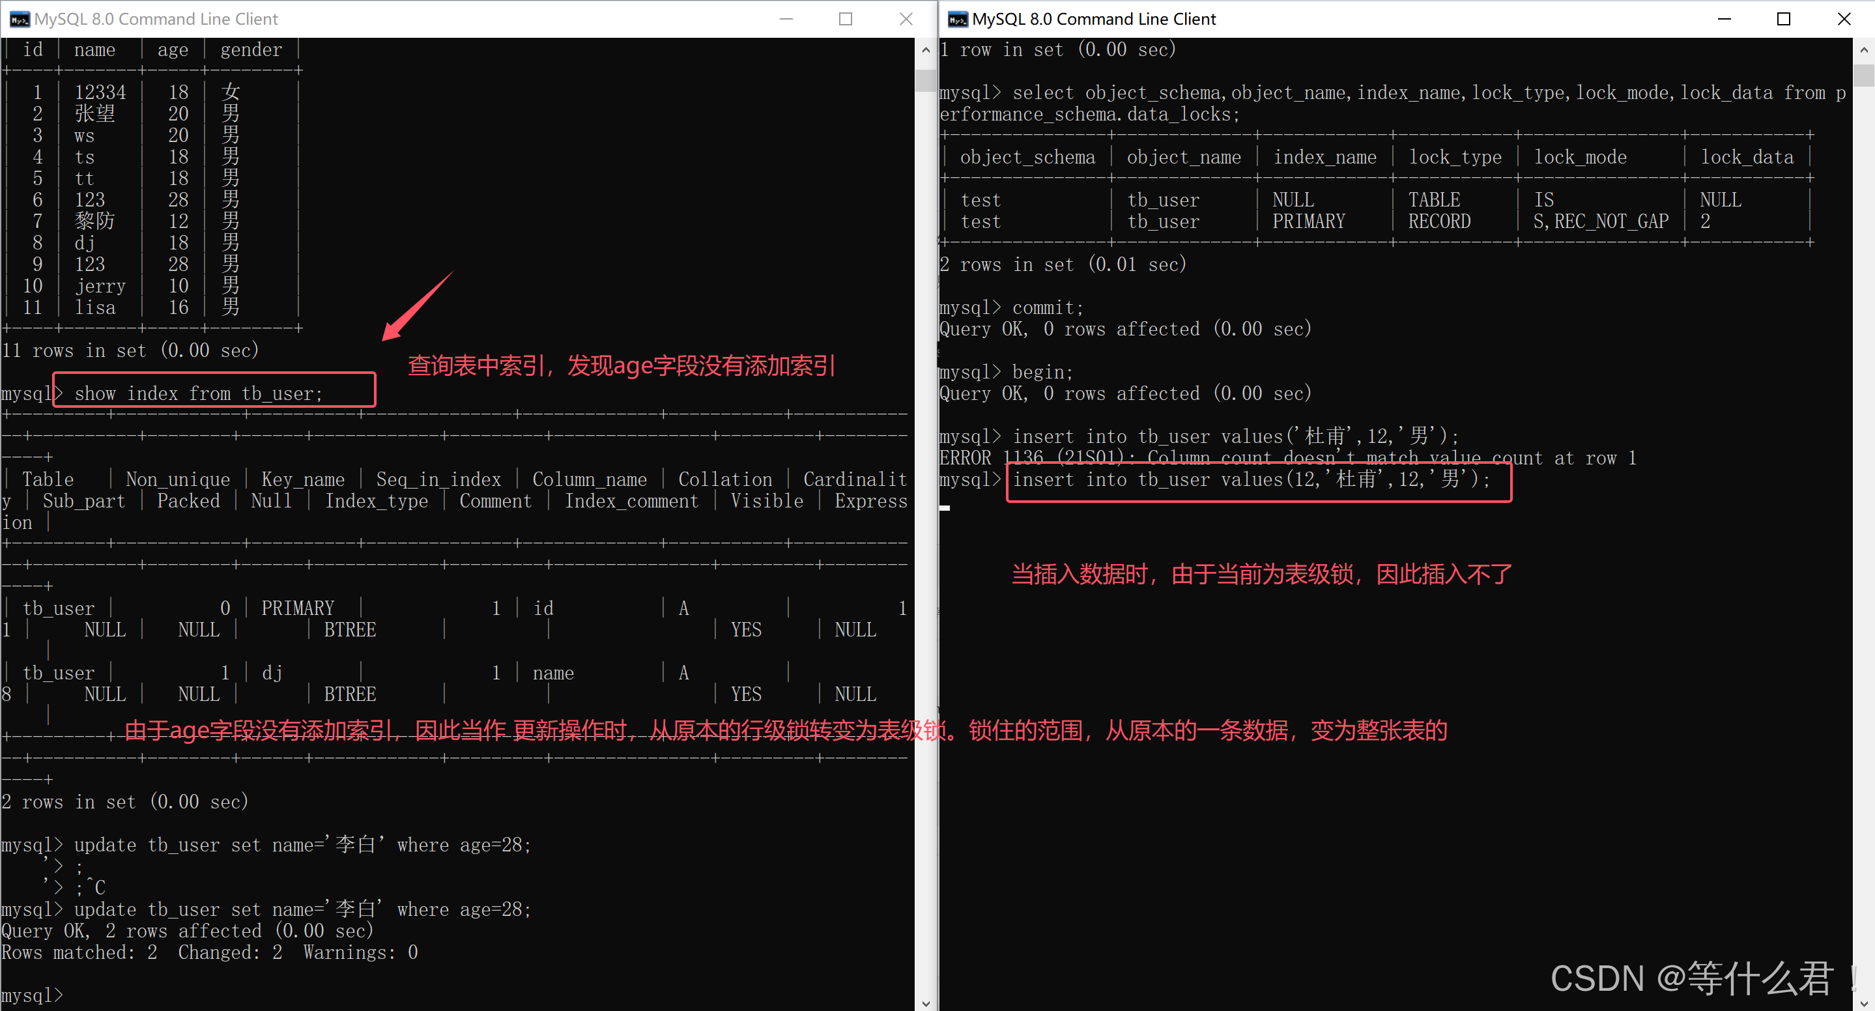Click the right window's scrollbar thumb

(x=1863, y=76)
